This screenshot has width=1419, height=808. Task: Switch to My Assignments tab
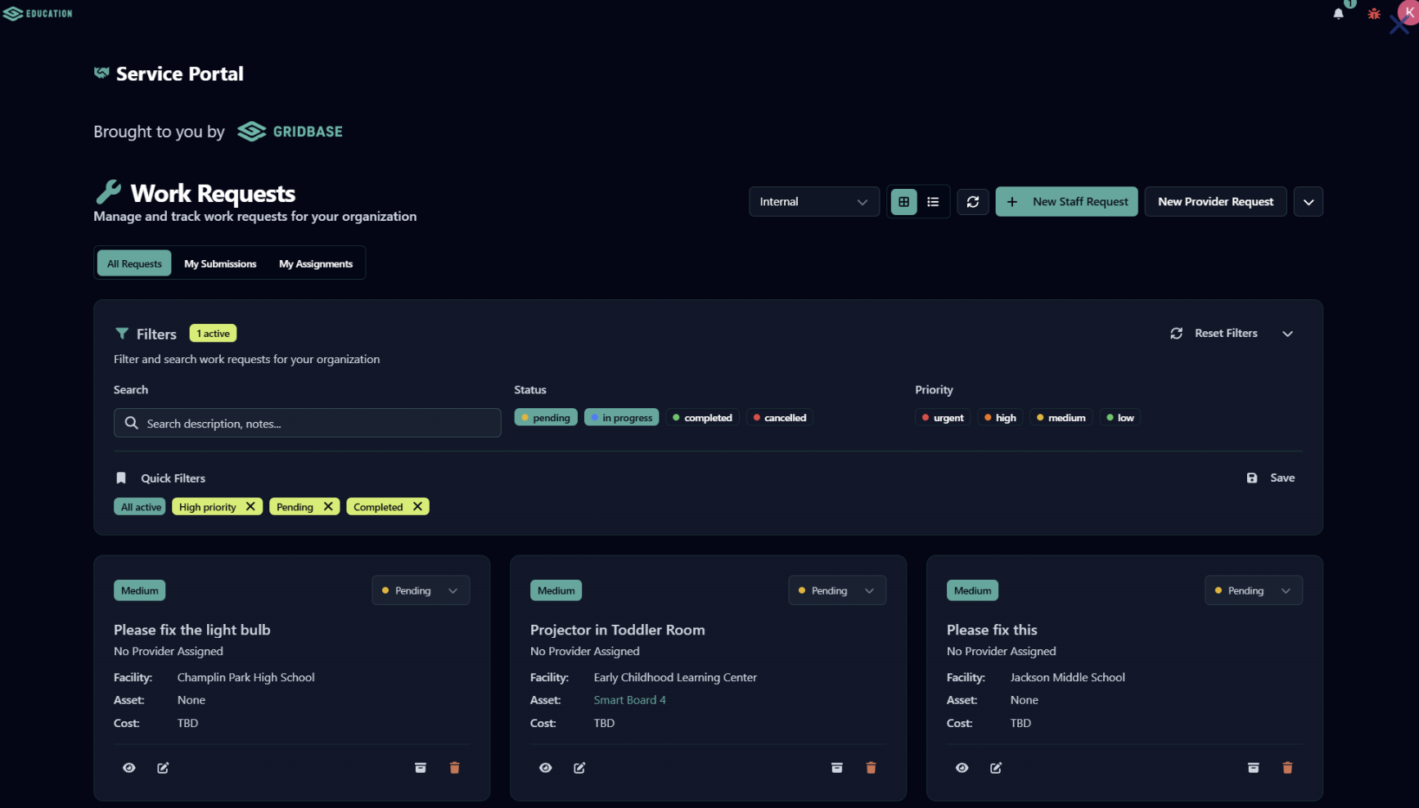pos(316,263)
